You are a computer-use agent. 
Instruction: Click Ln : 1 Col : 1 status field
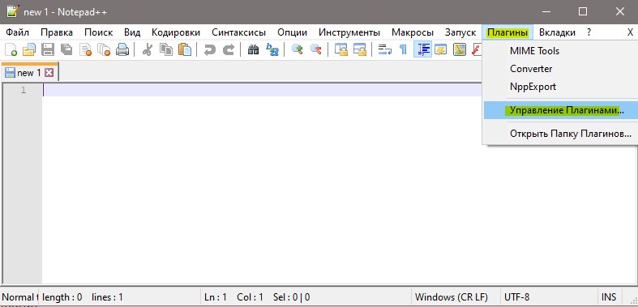pyautogui.click(x=306, y=297)
